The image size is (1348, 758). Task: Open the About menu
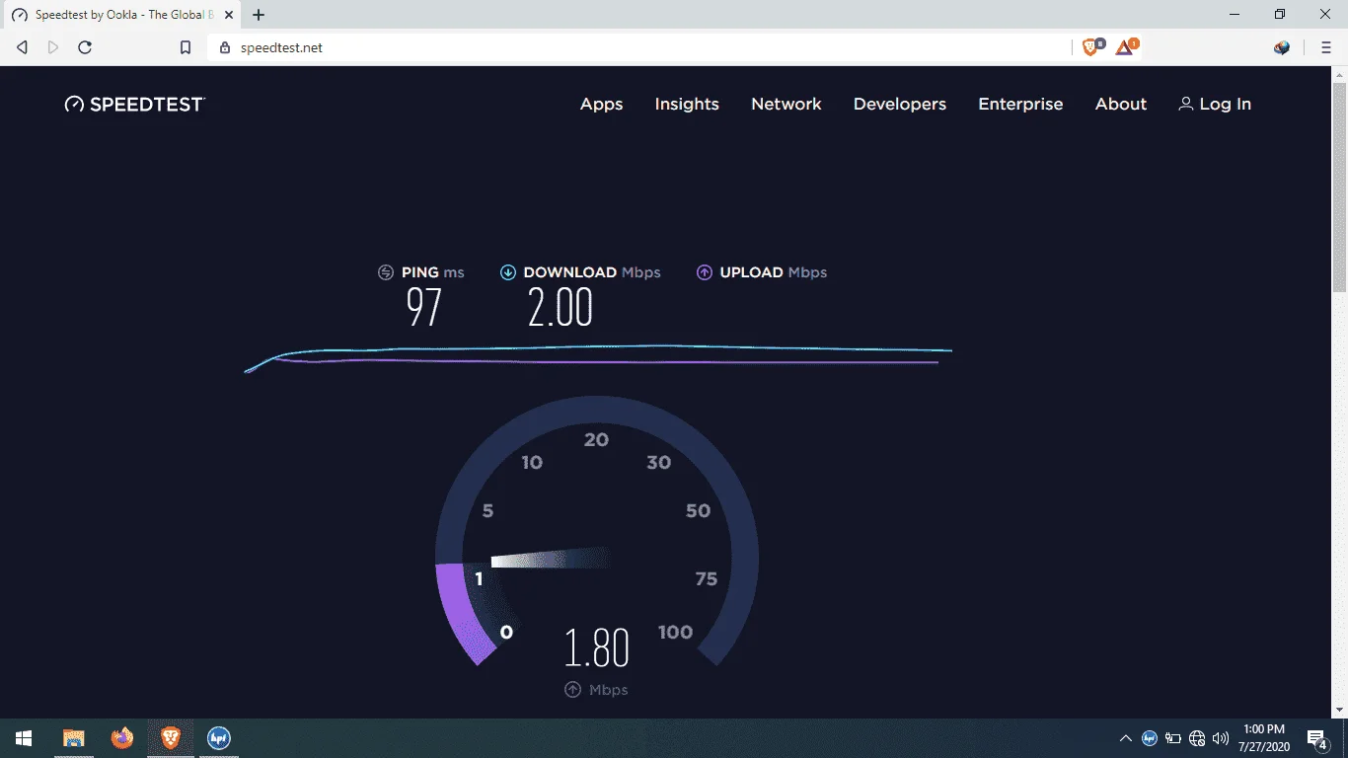[x=1121, y=104]
